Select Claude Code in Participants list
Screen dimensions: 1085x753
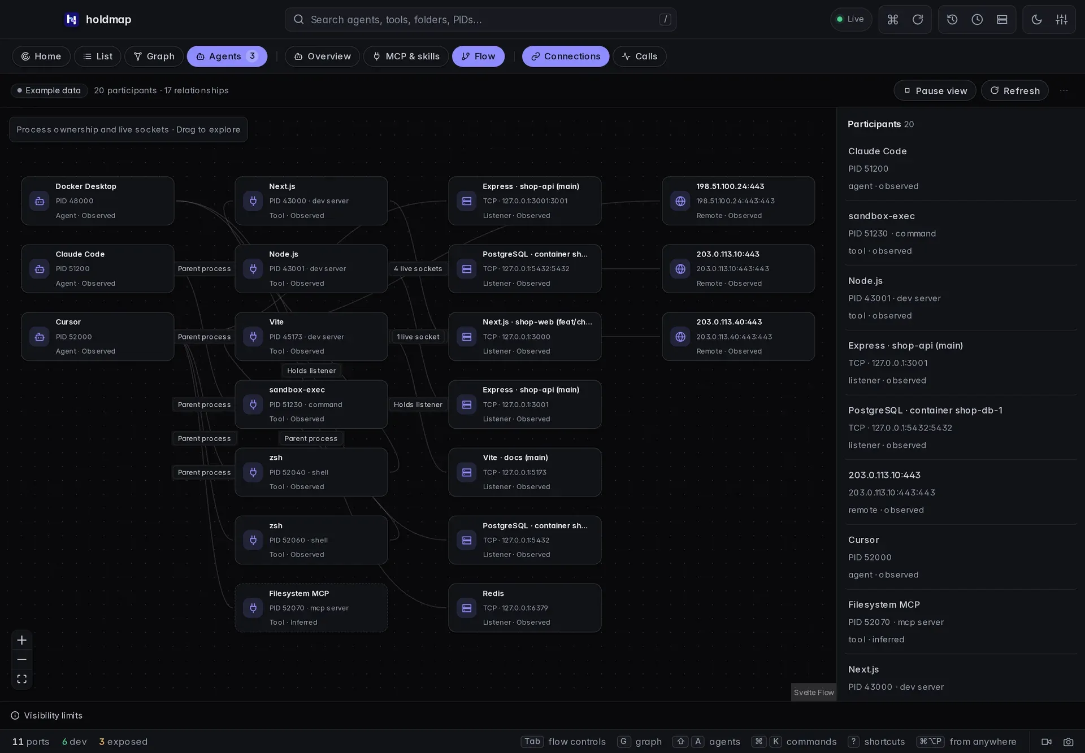pos(961,168)
